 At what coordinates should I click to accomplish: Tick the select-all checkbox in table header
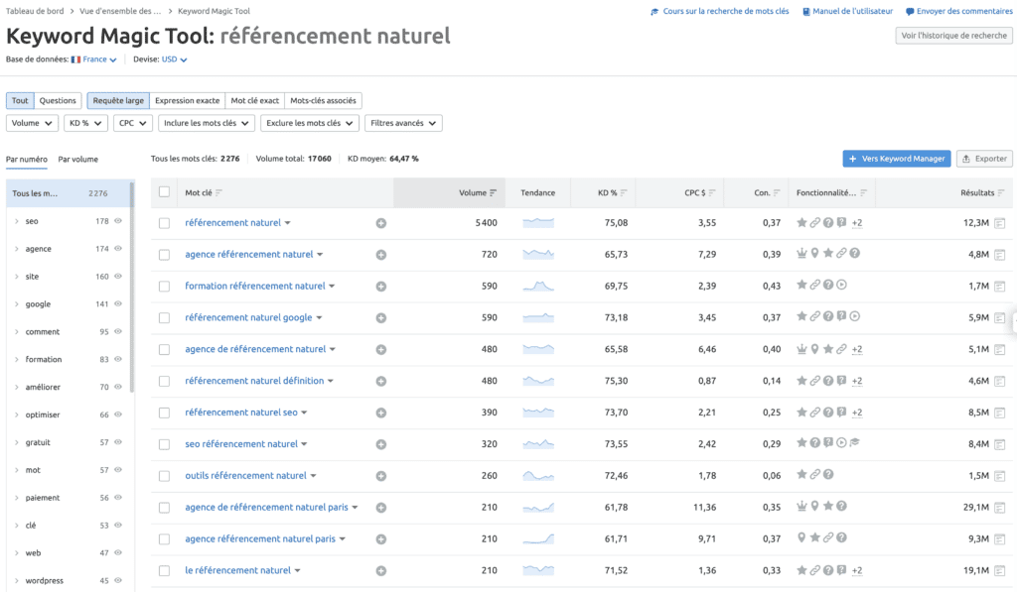point(164,191)
